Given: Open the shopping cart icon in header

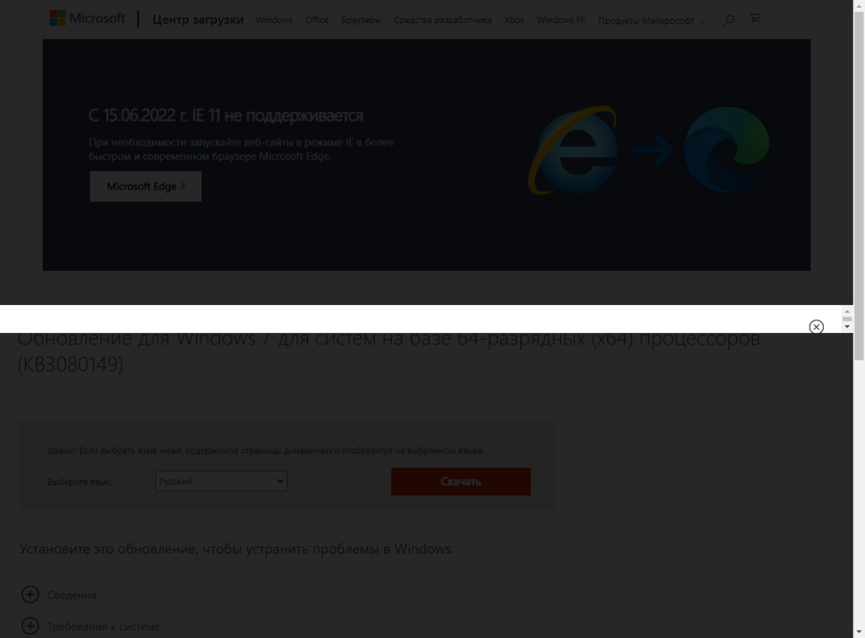Looking at the screenshot, I should (755, 18).
